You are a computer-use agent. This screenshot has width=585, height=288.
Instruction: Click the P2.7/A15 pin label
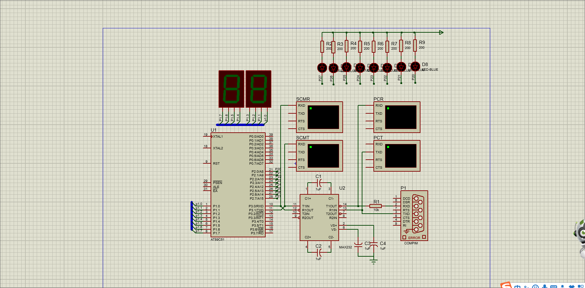point(257,199)
